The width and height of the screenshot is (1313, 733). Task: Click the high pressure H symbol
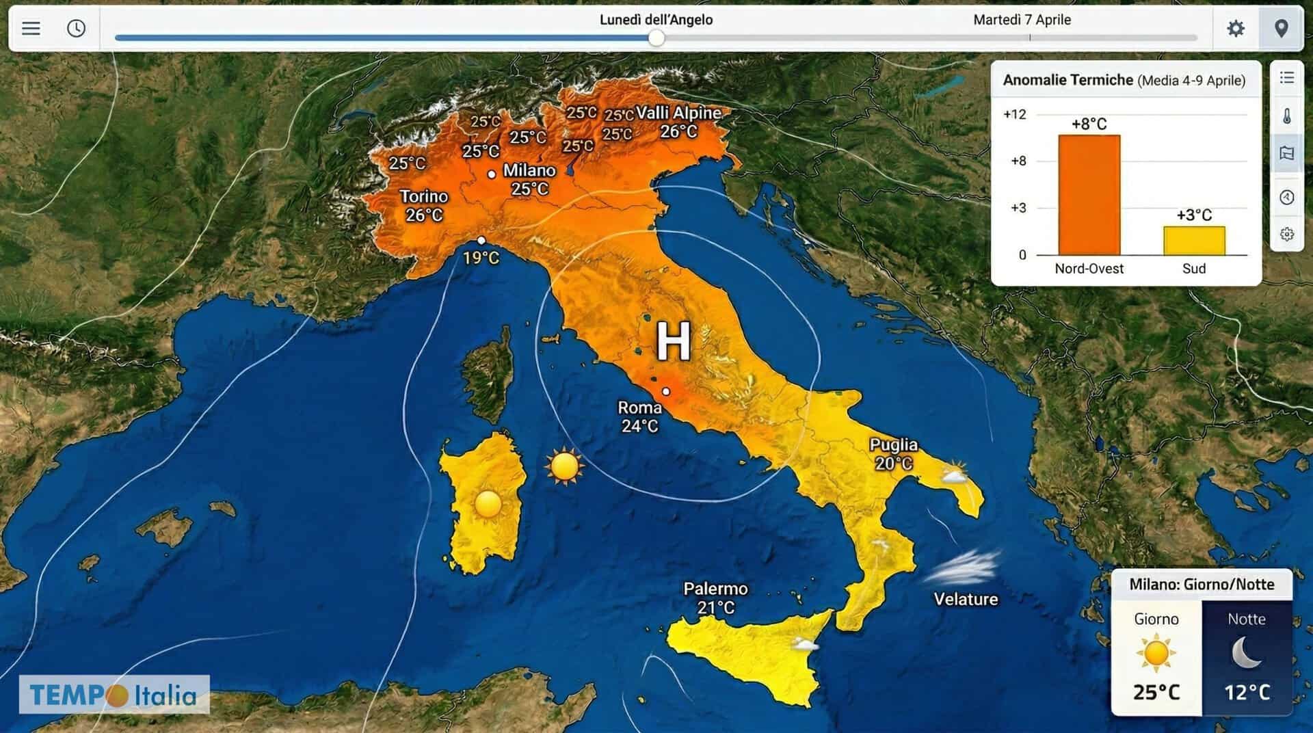[674, 341]
